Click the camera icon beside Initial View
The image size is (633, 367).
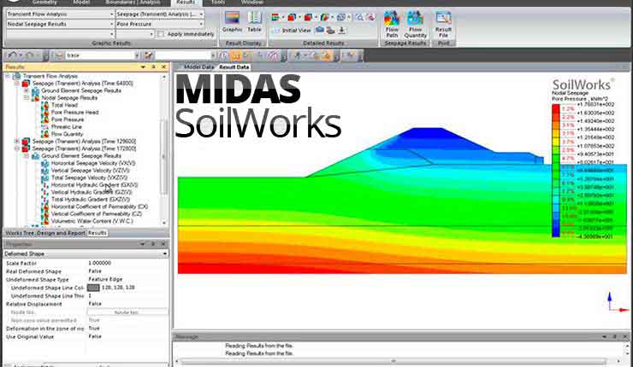pos(320,30)
